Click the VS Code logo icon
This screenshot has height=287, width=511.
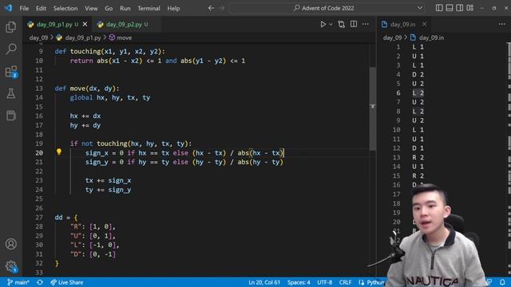[8, 8]
